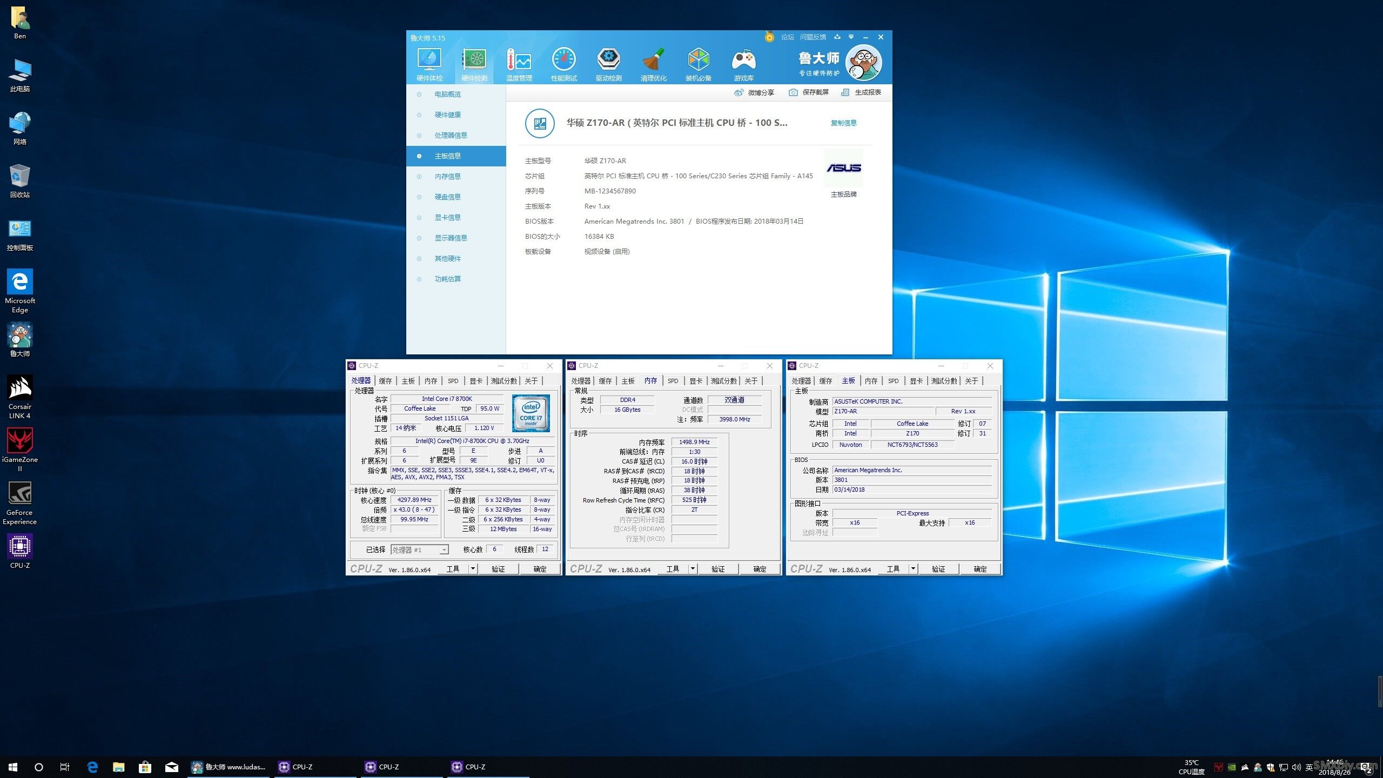Click 保存截屏 save screenshot
1383x778 pixels.
coord(809,92)
